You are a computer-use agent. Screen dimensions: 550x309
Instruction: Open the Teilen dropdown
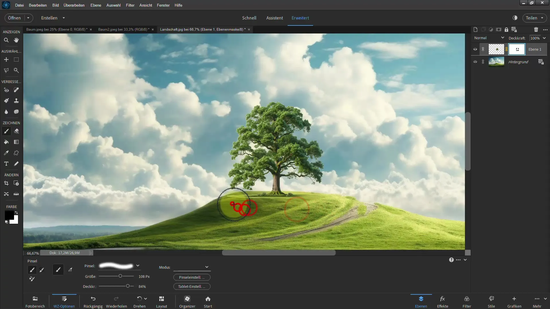tap(542, 18)
